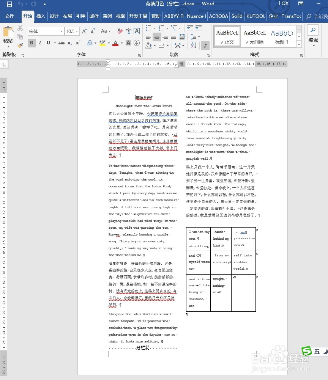Click the Increase Font Size icon
The height and width of the screenshot is (380, 328).
tap(84, 31)
